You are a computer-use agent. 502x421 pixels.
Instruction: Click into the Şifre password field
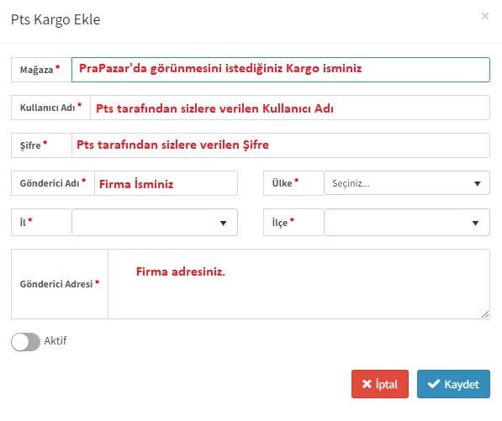tap(281, 145)
